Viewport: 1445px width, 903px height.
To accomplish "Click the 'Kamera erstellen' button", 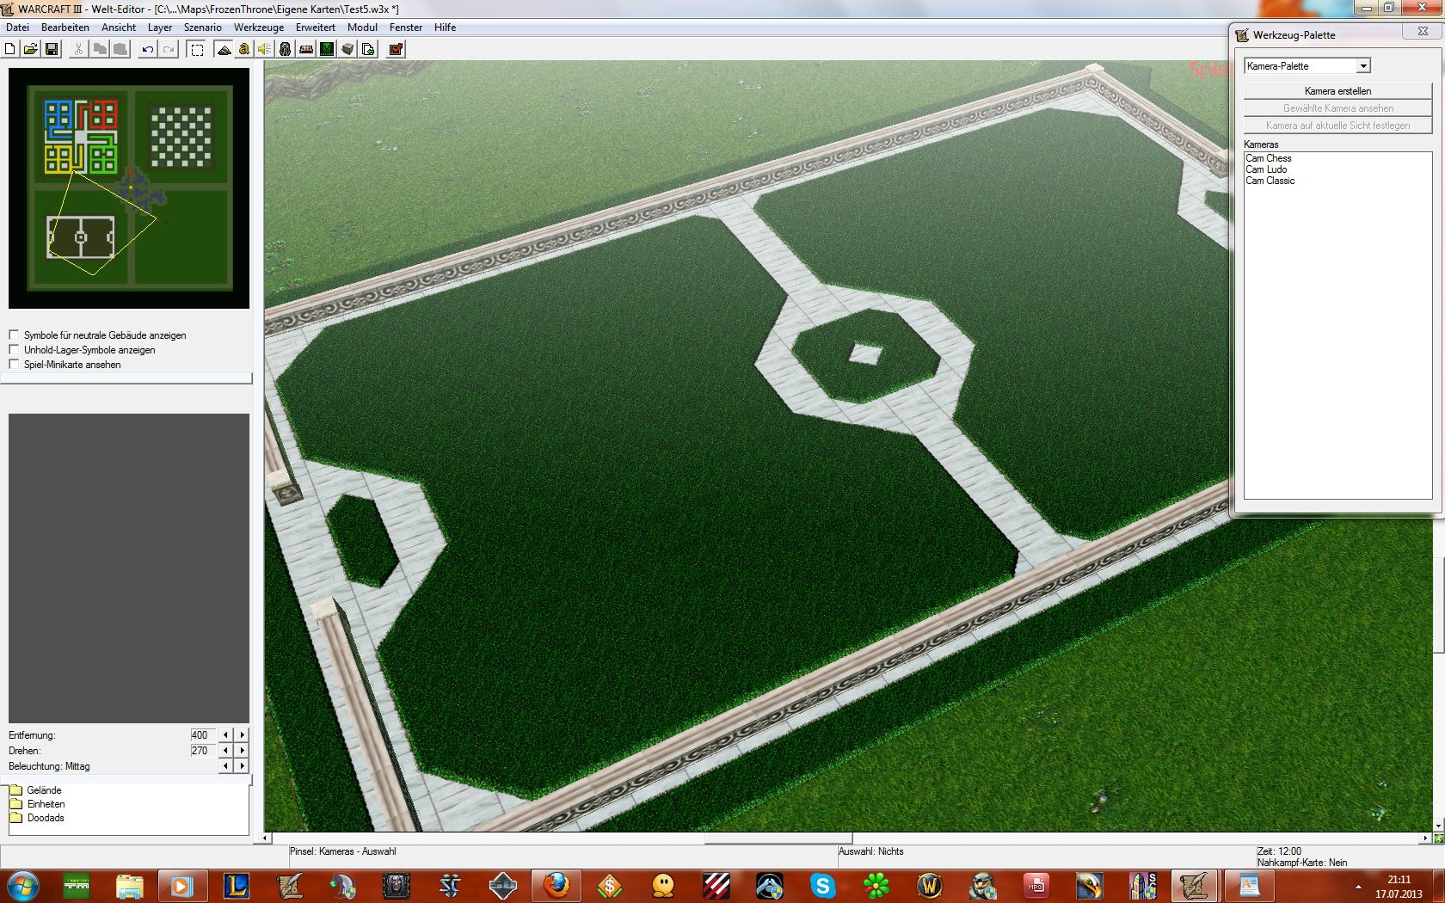I will point(1337,91).
